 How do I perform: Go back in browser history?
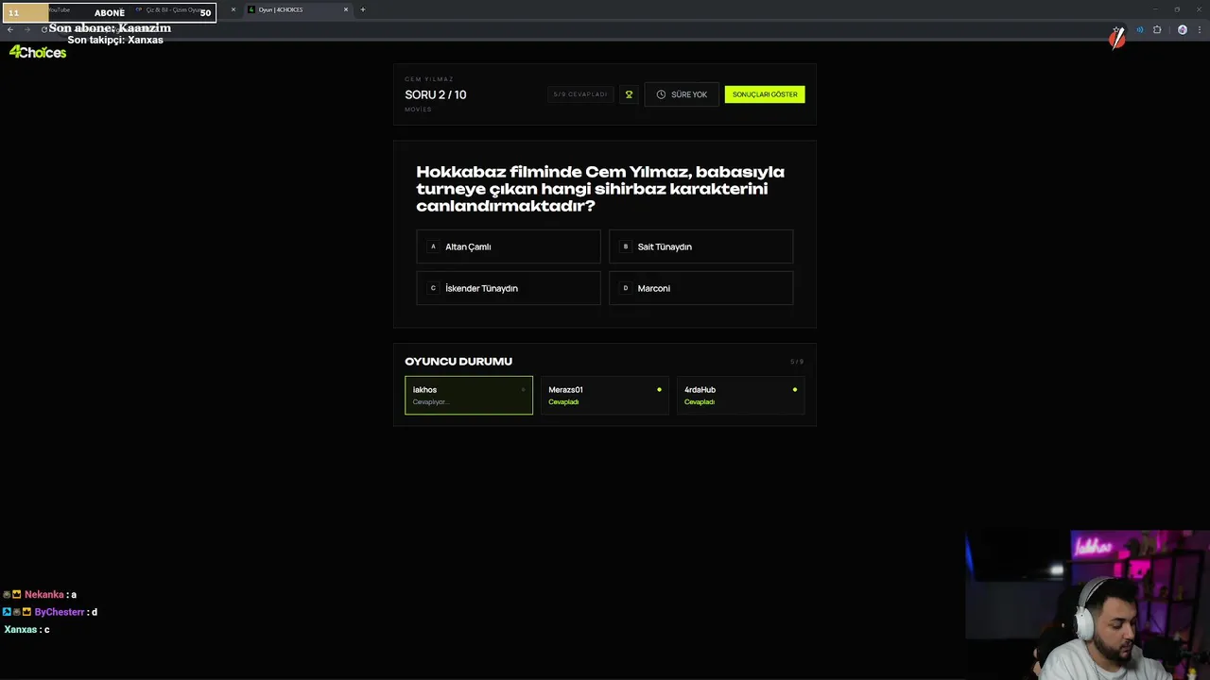tap(9, 29)
